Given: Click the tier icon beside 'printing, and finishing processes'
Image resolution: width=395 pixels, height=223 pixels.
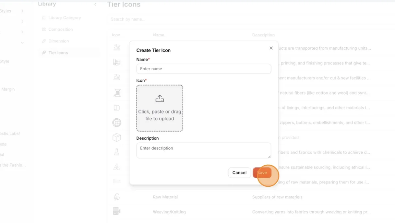Looking at the screenshot, I should [117, 62].
